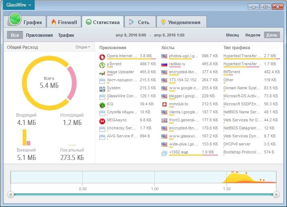Expand the Опции dropdown
Screen dimensions: 287x207
(x=83, y=47)
